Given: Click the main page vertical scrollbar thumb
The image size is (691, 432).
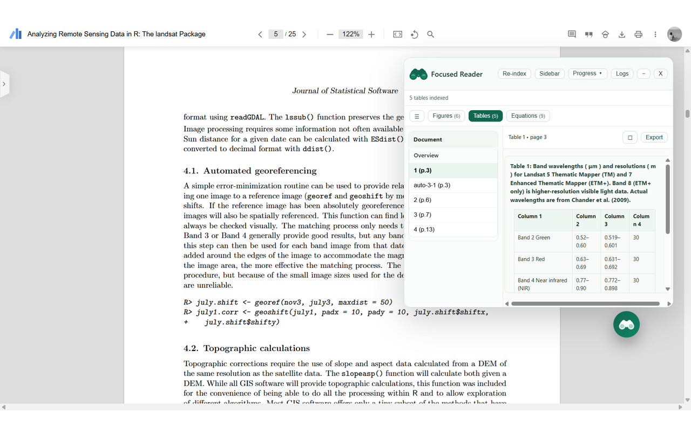Looking at the screenshot, I should pyautogui.click(x=687, y=114).
